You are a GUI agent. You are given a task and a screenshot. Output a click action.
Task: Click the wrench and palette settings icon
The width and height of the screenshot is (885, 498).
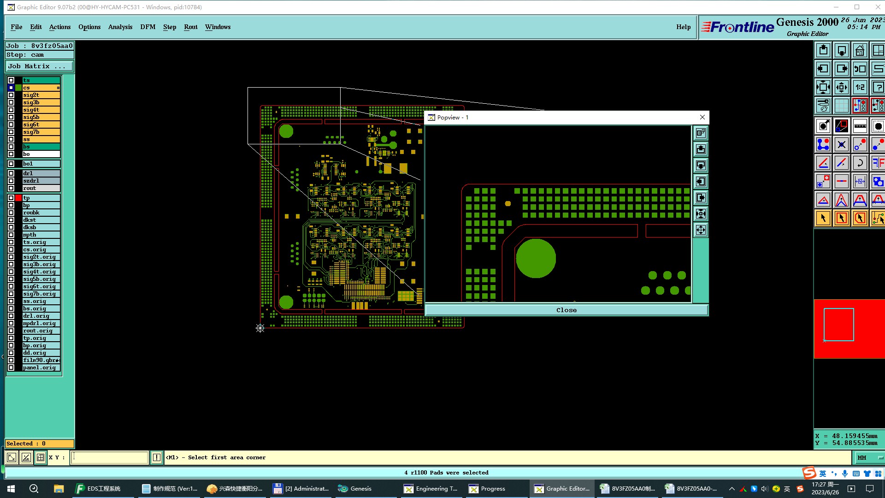(x=823, y=106)
